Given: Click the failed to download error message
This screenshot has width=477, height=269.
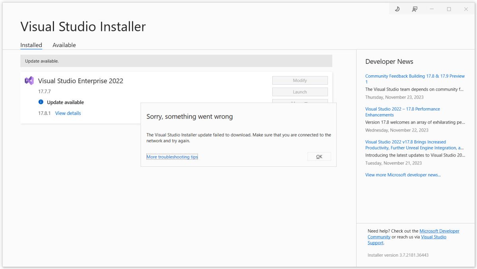Looking at the screenshot, I should (238, 138).
